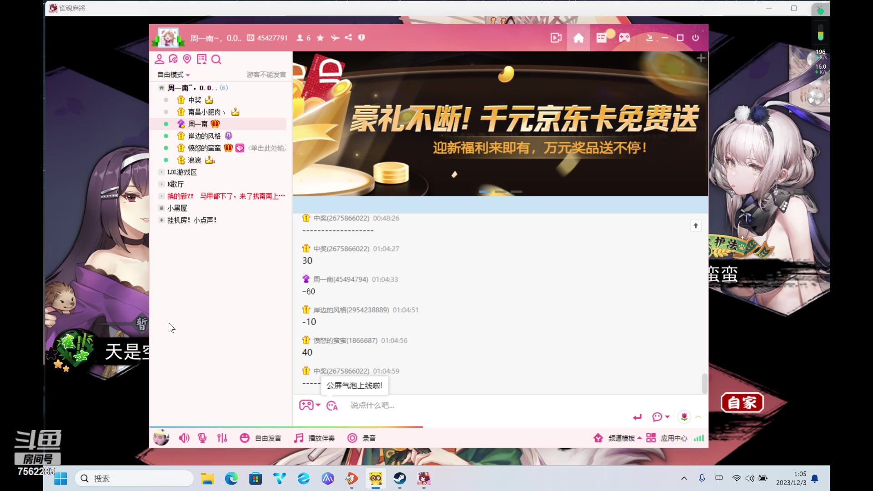873x491 pixels.
Task: Open File Explorer from the taskbar
Action: [x=207, y=479]
